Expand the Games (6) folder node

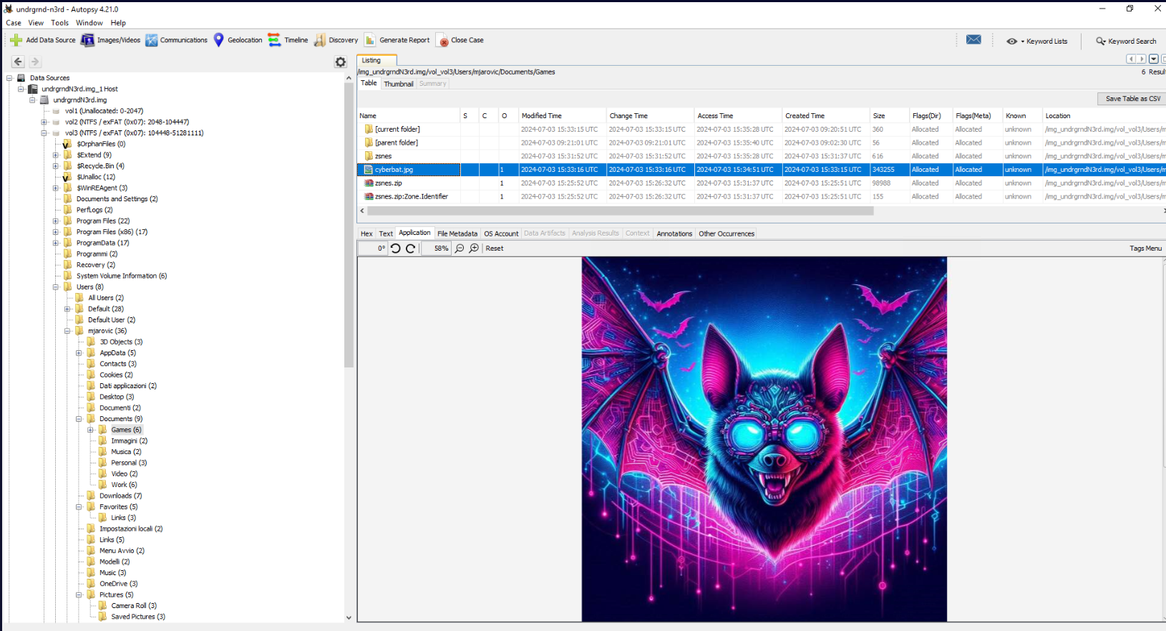(x=91, y=430)
